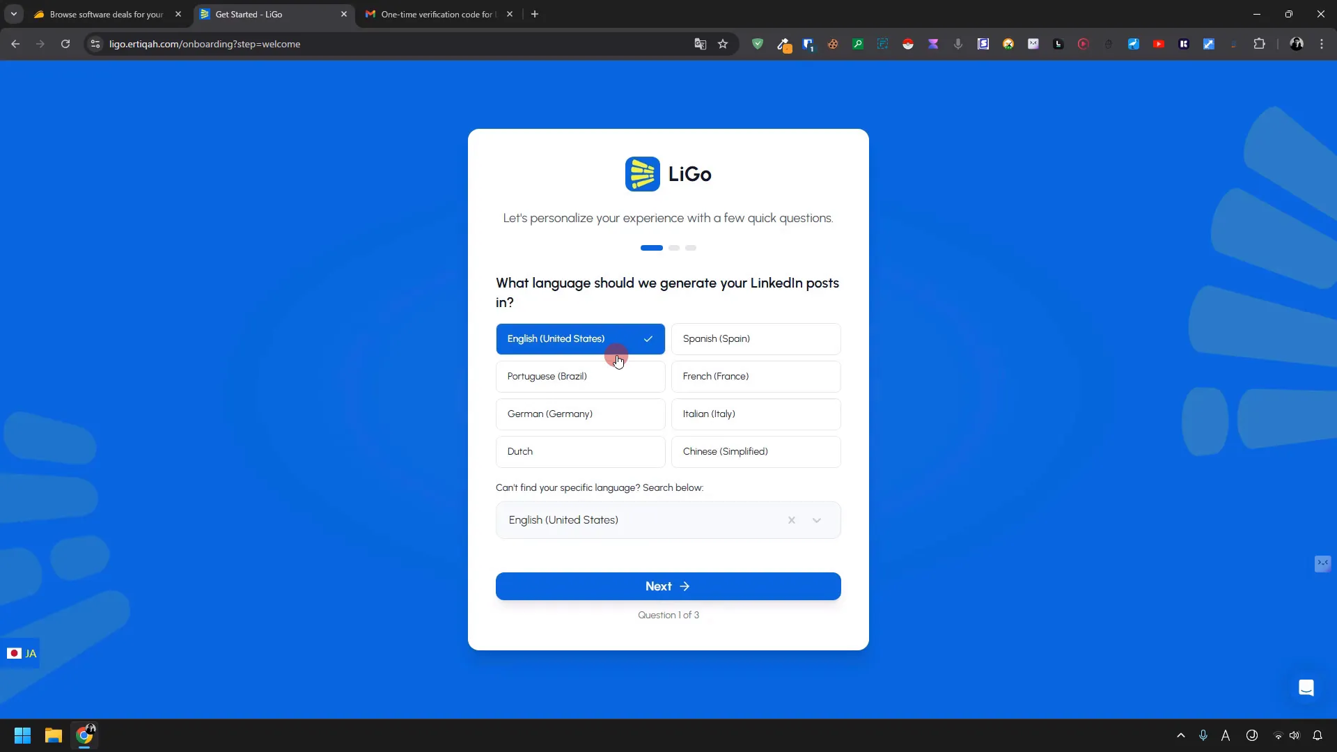
Task: Click the microphone extension icon in toolbar
Action: [x=958, y=44]
